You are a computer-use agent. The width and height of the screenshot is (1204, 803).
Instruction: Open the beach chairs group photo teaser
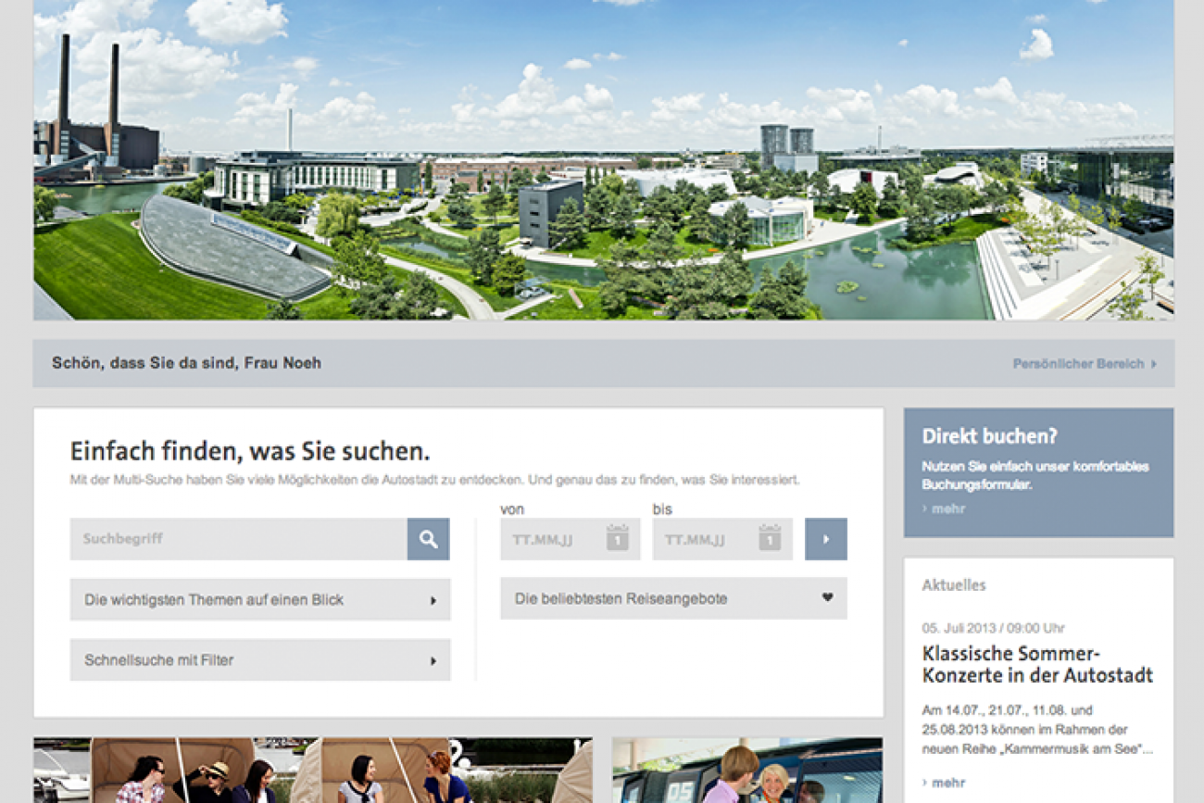[313, 771]
